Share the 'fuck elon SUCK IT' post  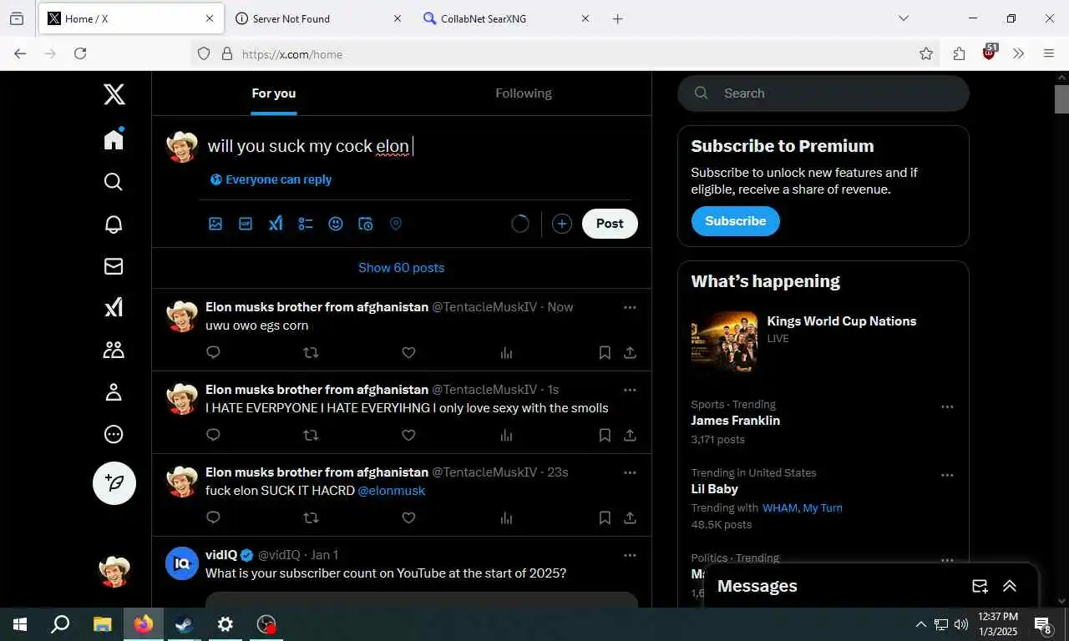(631, 517)
